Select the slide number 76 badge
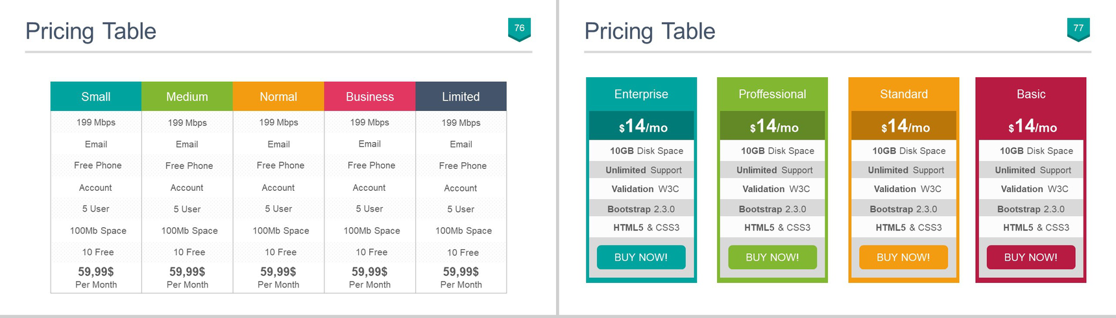The width and height of the screenshot is (1116, 318). point(519,29)
